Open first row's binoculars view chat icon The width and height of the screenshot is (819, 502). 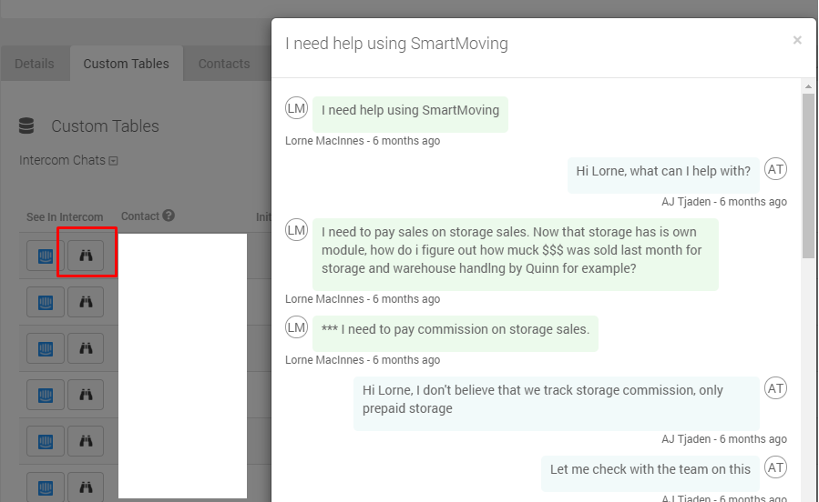point(86,256)
